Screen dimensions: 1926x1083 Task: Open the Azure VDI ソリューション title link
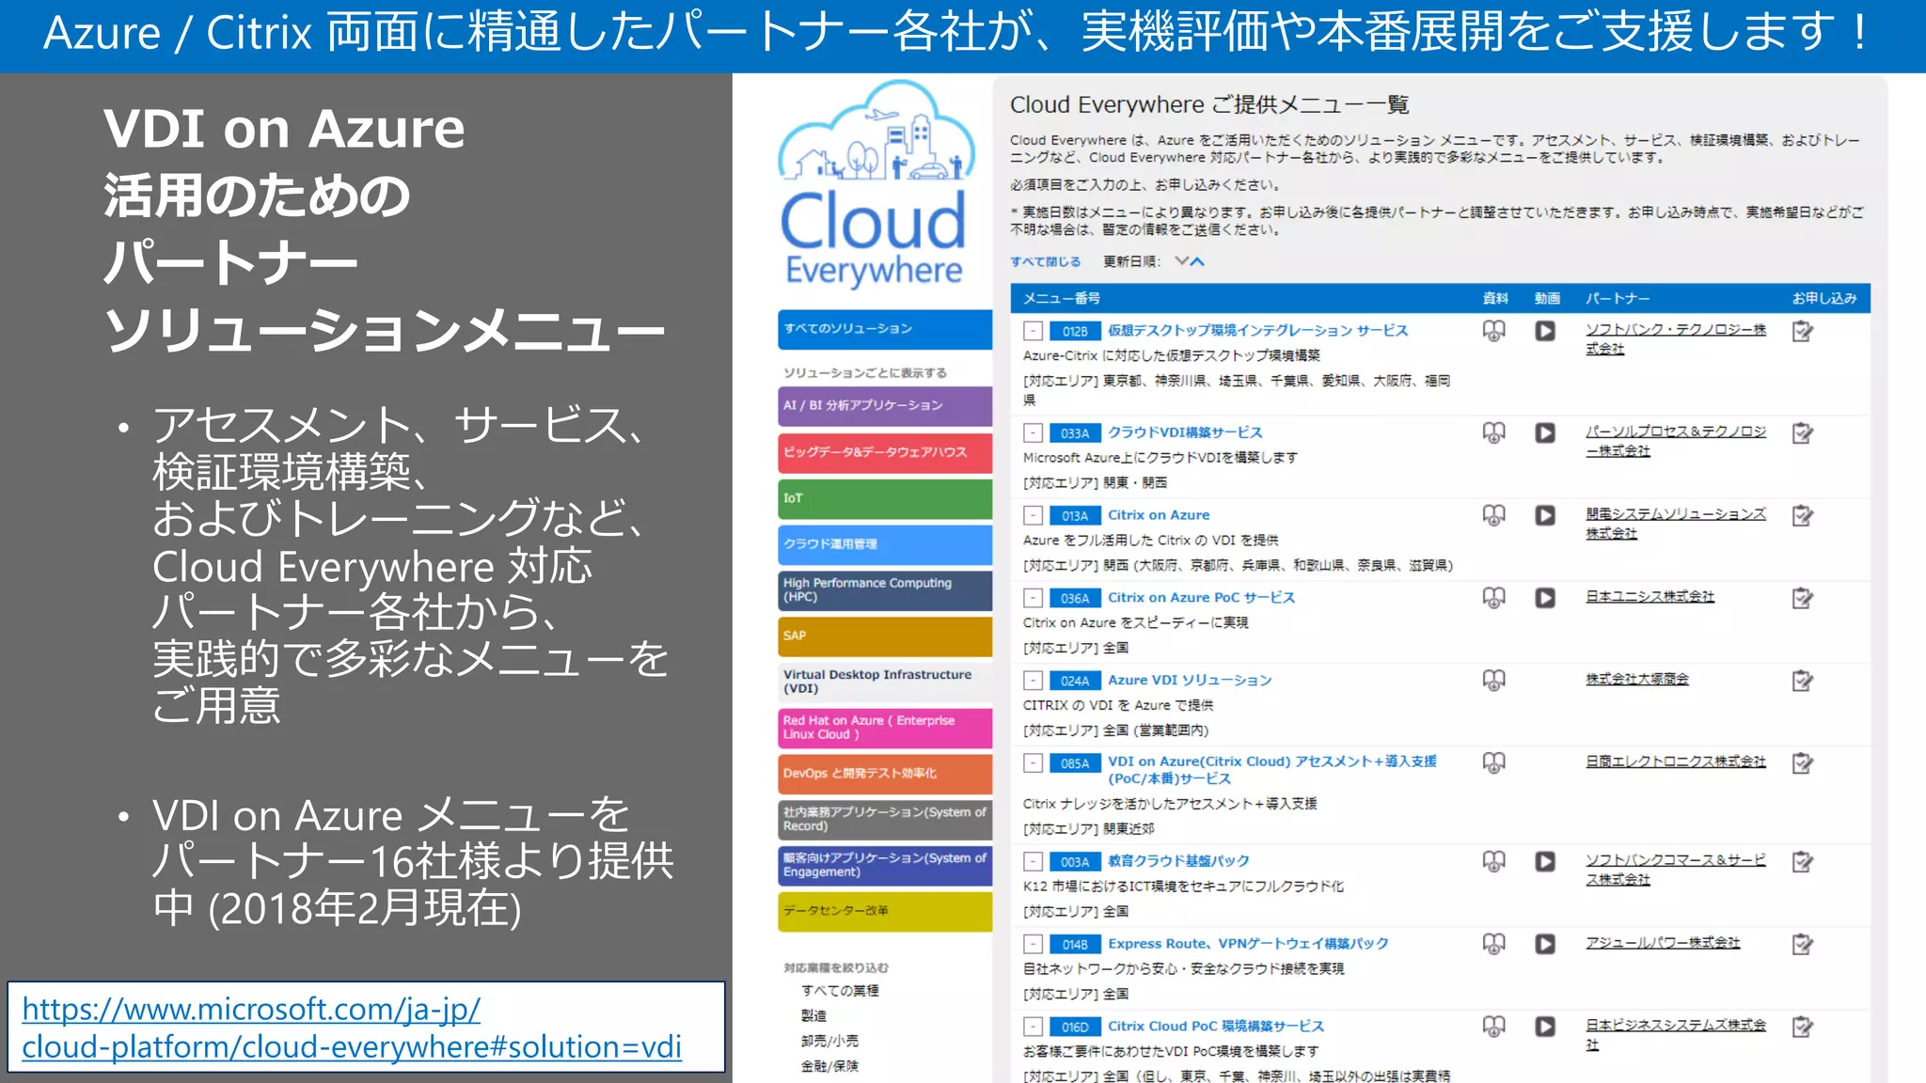coord(1190,680)
